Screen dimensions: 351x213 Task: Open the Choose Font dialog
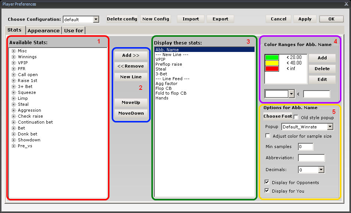coord(278,116)
